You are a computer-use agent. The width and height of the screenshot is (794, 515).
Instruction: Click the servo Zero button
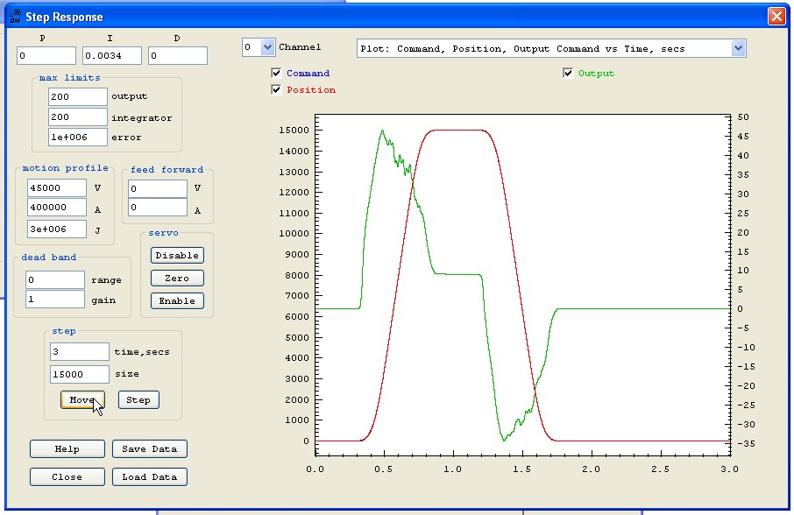tap(177, 279)
